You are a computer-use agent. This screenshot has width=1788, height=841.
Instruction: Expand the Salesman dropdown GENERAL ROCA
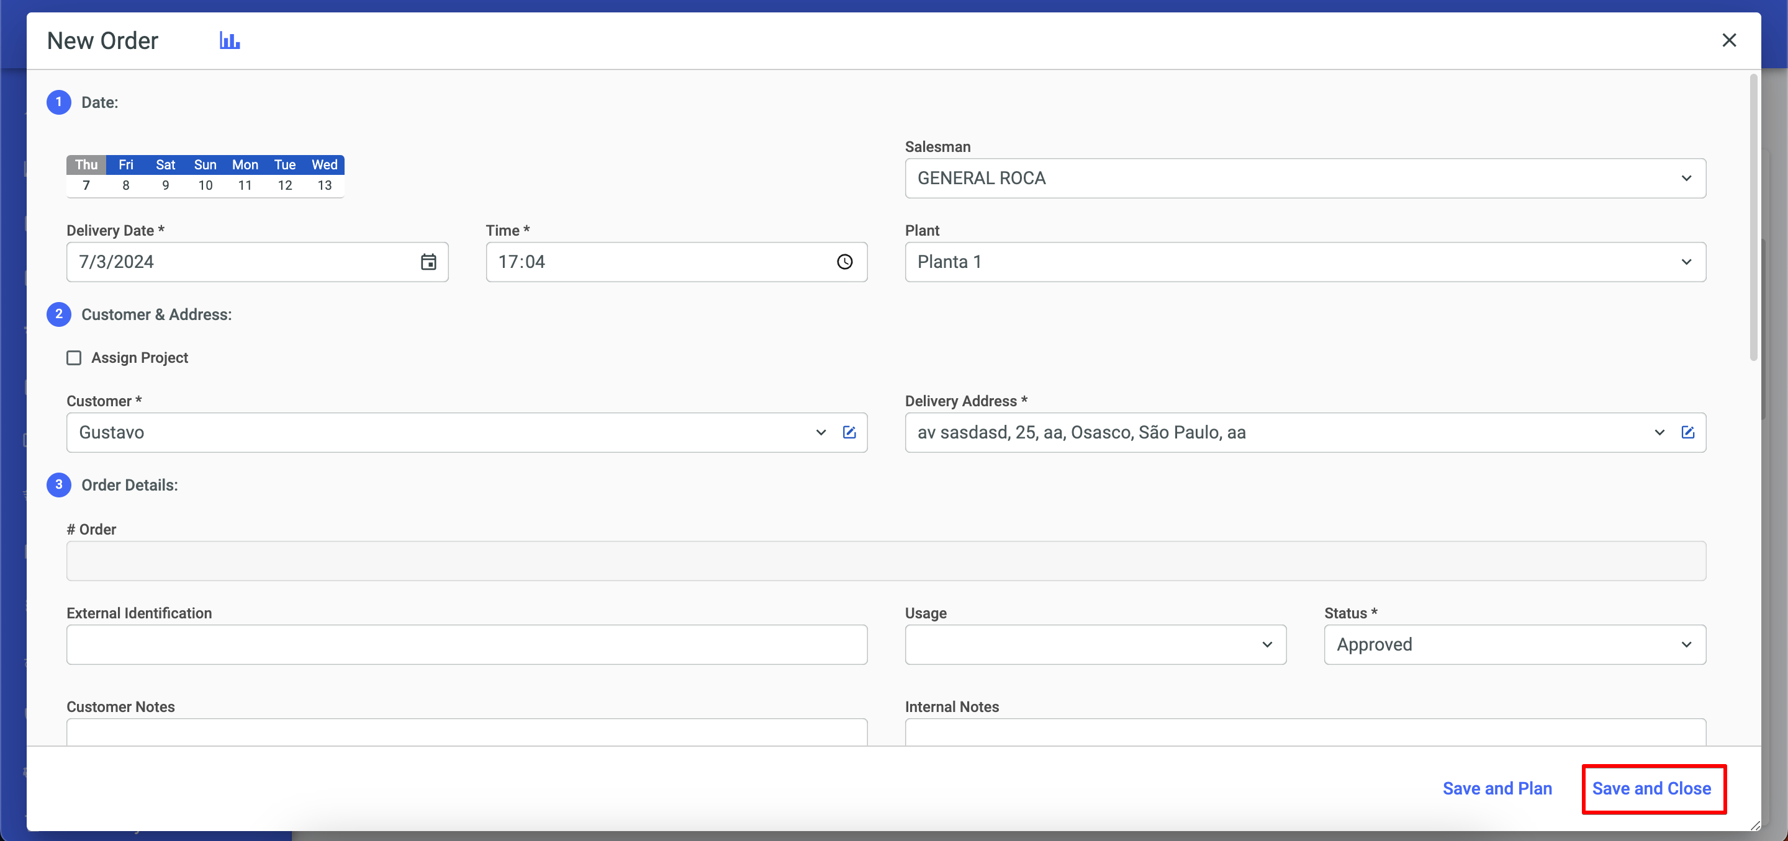[1305, 178]
